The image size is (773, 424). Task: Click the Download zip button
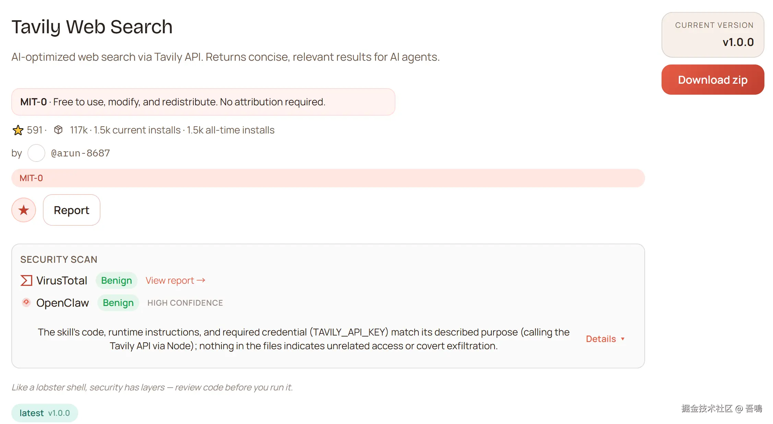713,80
